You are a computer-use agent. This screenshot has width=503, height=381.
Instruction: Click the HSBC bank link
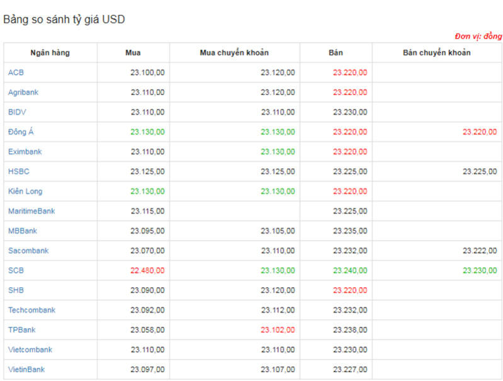point(19,171)
